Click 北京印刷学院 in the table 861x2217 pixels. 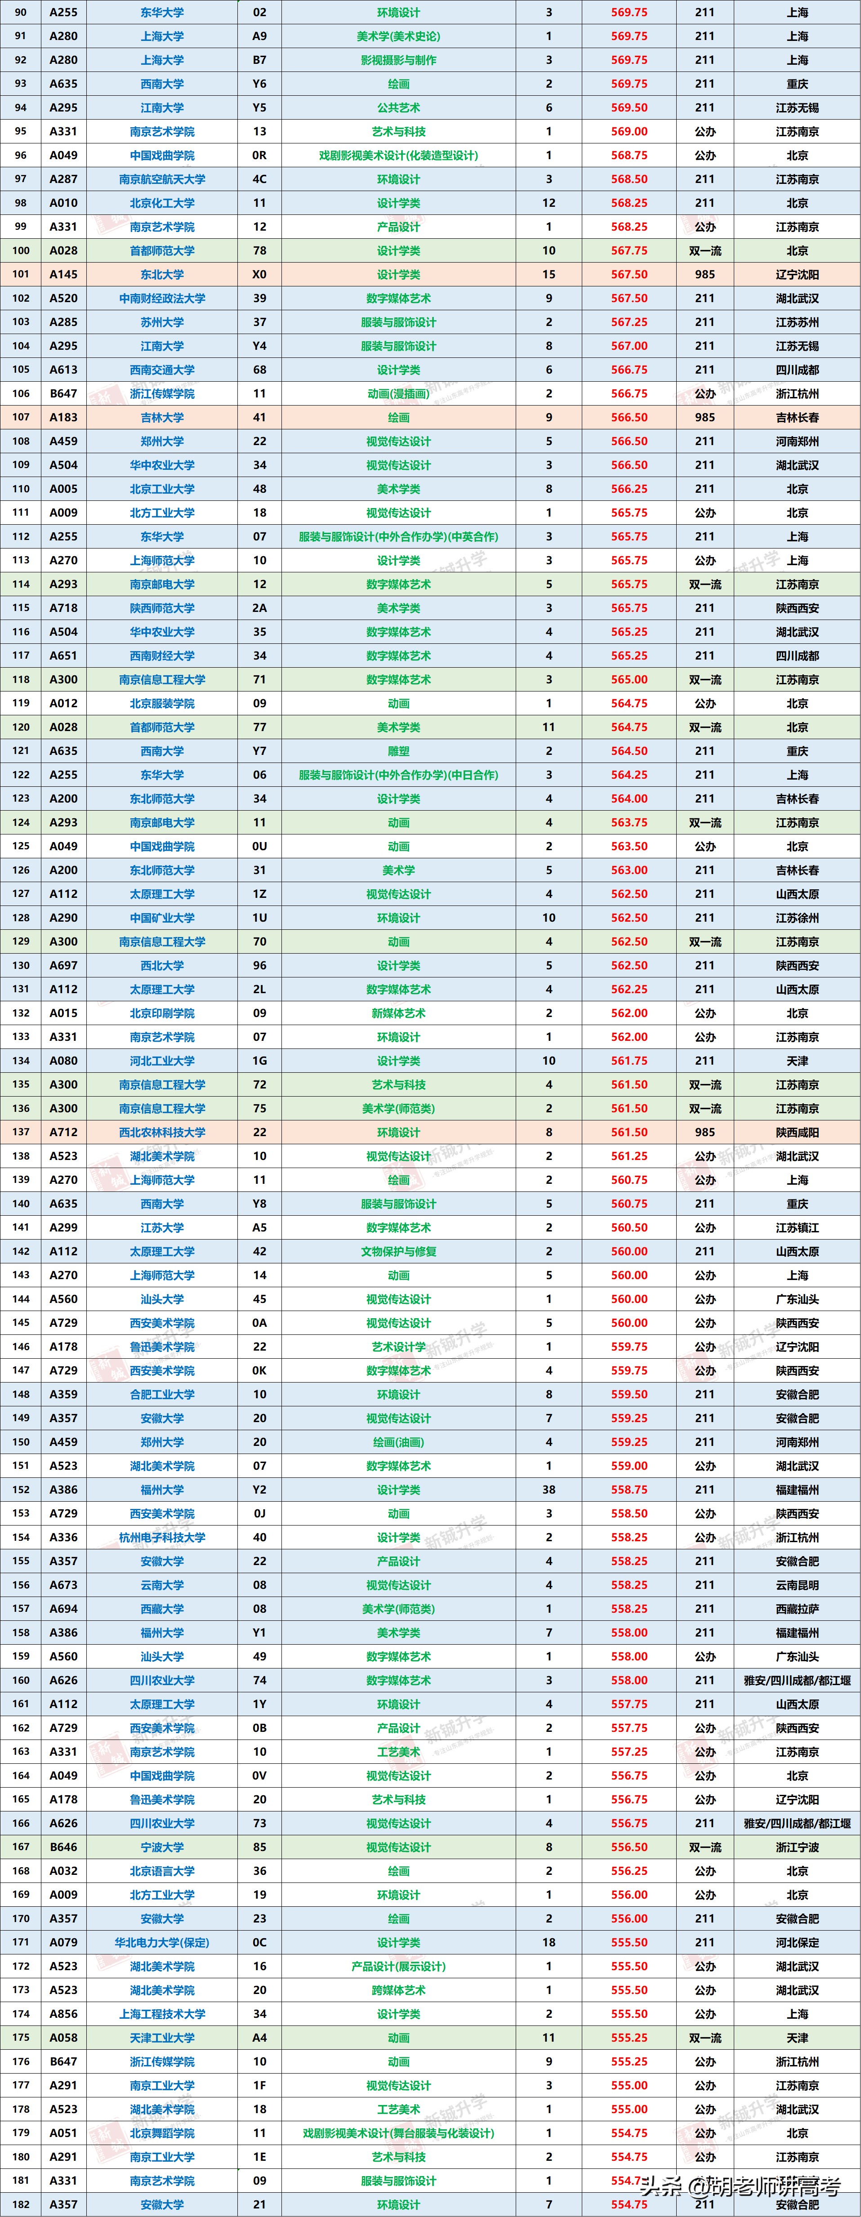[x=162, y=1013]
